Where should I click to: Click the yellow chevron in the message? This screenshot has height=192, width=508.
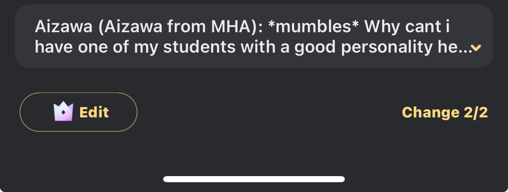pyautogui.click(x=476, y=49)
